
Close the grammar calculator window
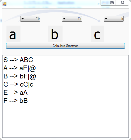click(122, 3)
